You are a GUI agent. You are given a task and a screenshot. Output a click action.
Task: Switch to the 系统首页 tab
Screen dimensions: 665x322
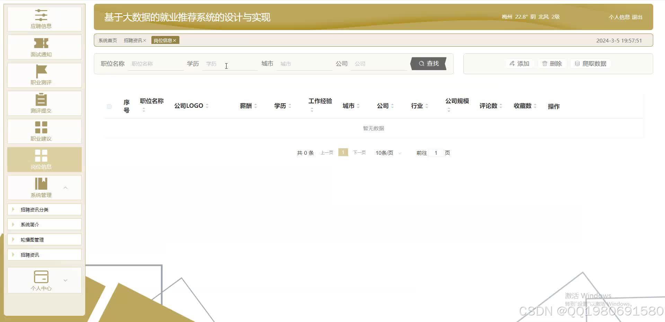coord(108,40)
